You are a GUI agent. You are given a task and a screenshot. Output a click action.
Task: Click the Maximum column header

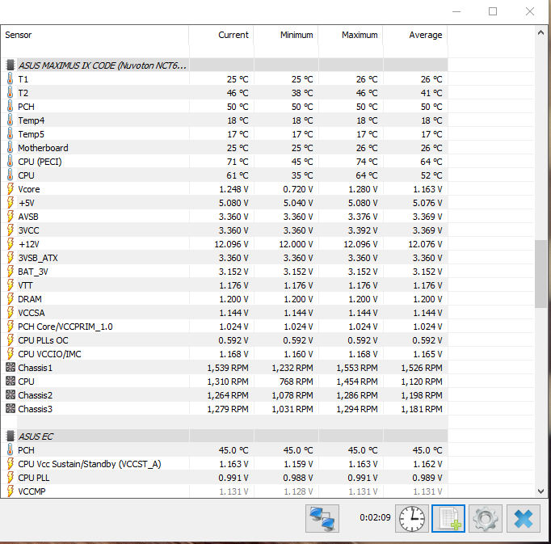click(351, 35)
